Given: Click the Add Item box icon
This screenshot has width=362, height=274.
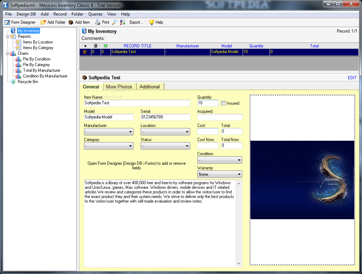Looking at the screenshot, I should (71, 22).
